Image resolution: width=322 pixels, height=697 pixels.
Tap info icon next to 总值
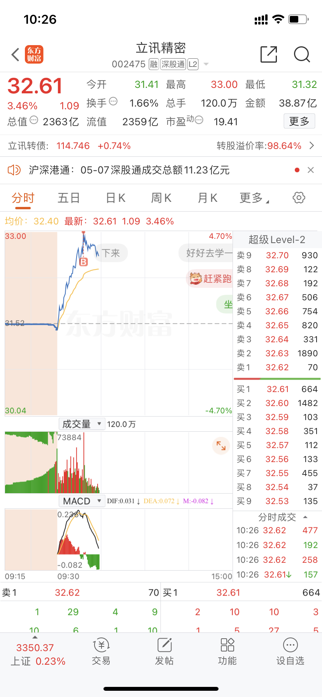point(34,120)
